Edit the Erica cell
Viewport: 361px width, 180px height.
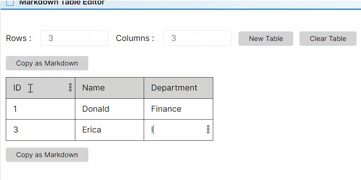(x=109, y=130)
